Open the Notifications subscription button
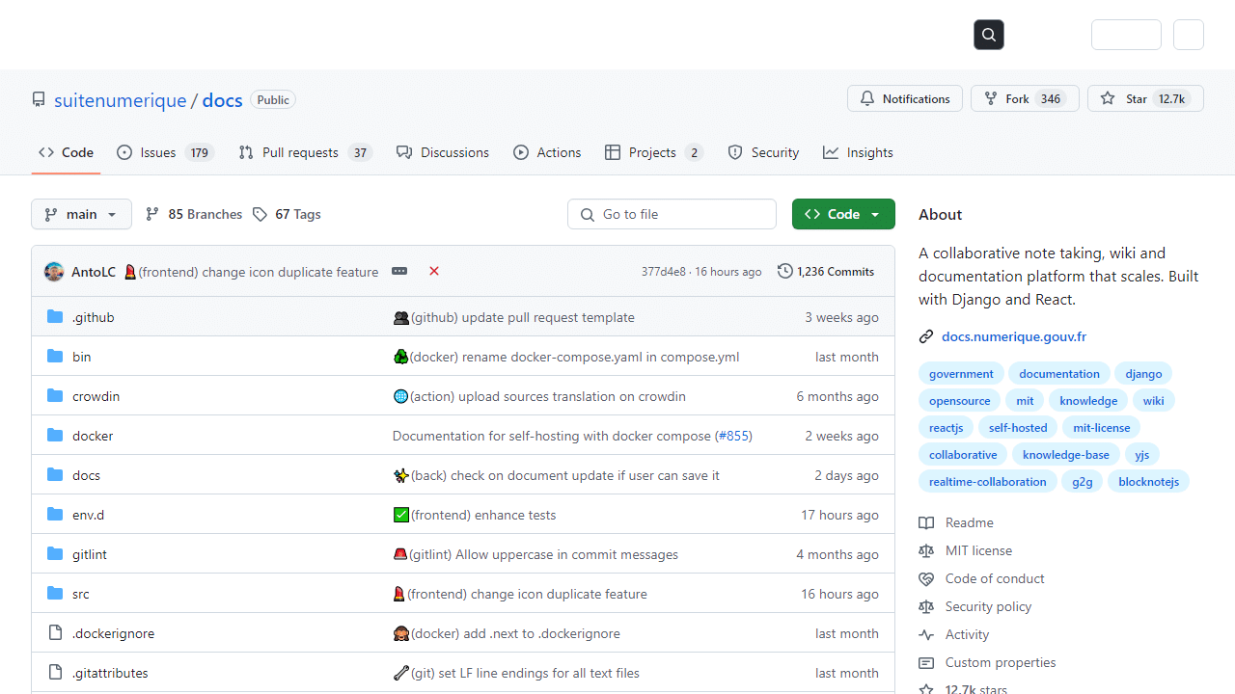Viewport: 1235px width, 694px height. point(905,98)
